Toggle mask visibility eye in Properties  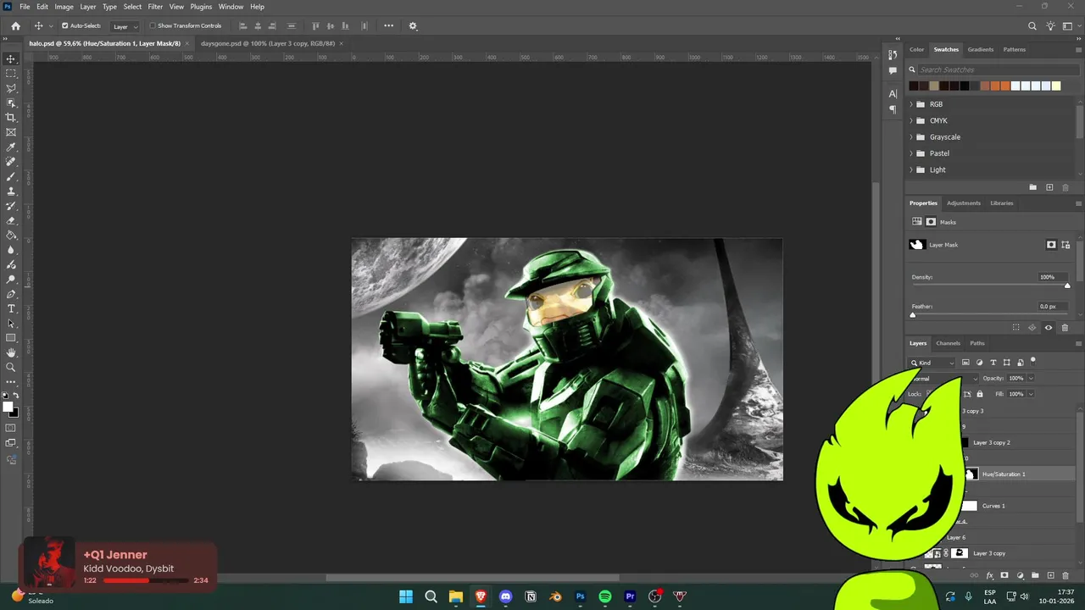coord(1049,328)
